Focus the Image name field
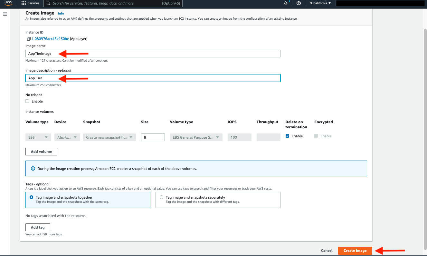The image size is (427, 256). tap(153, 54)
